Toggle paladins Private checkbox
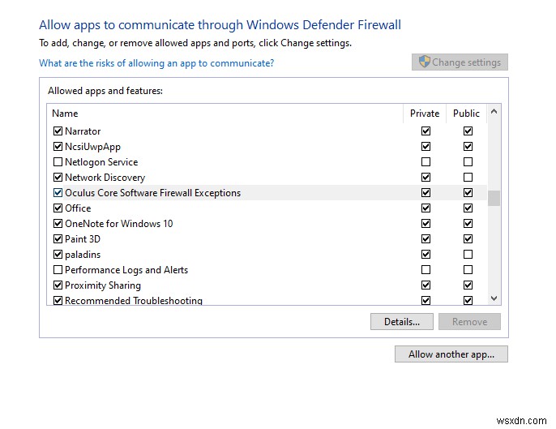 (426, 255)
